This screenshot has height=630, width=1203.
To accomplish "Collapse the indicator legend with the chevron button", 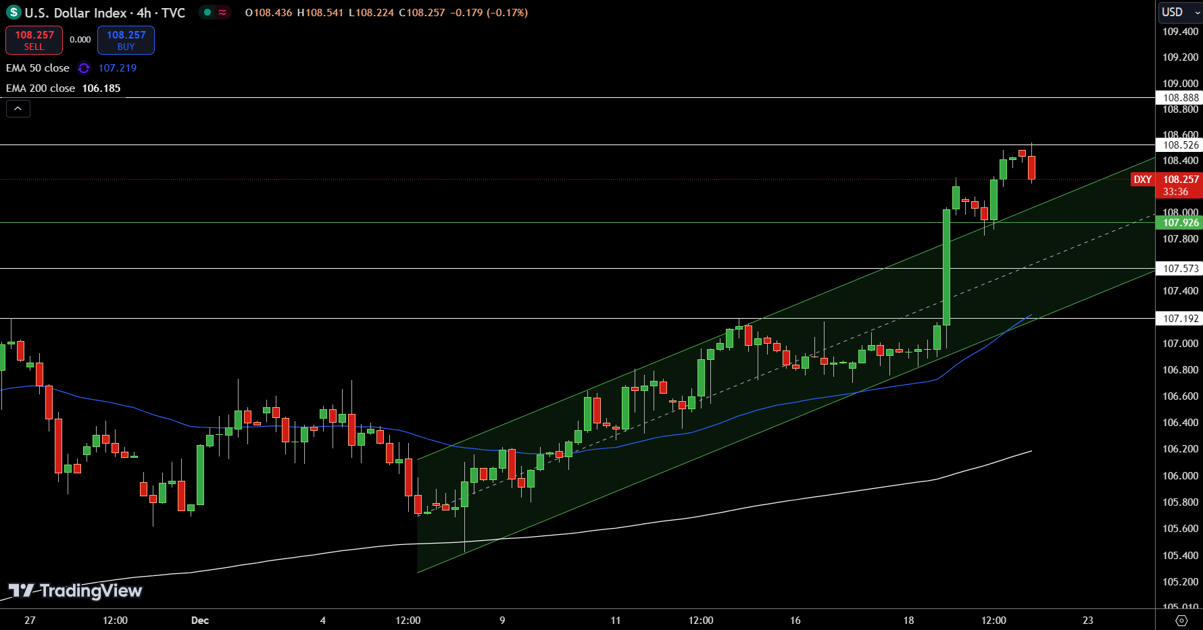I will coord(18,108).
